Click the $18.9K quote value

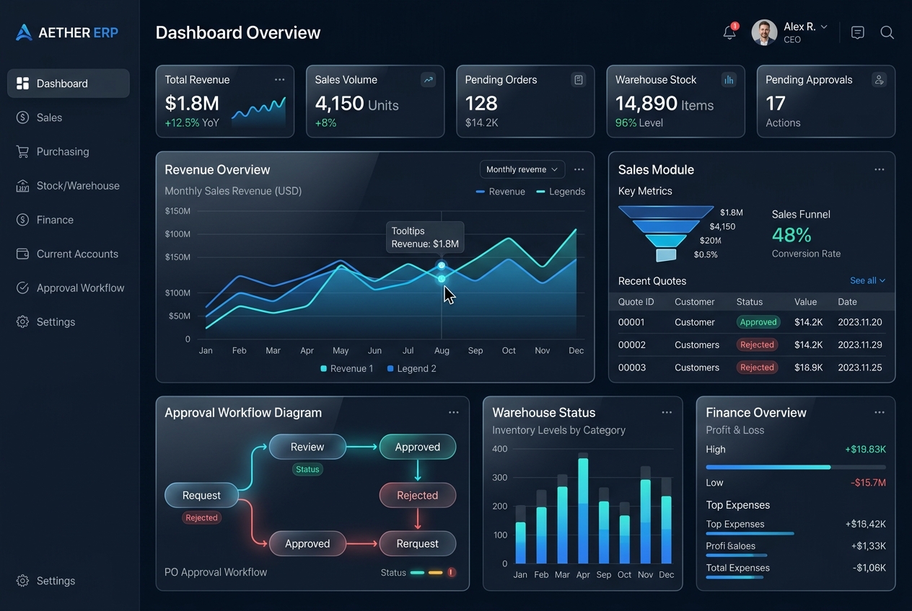[809, 367]
